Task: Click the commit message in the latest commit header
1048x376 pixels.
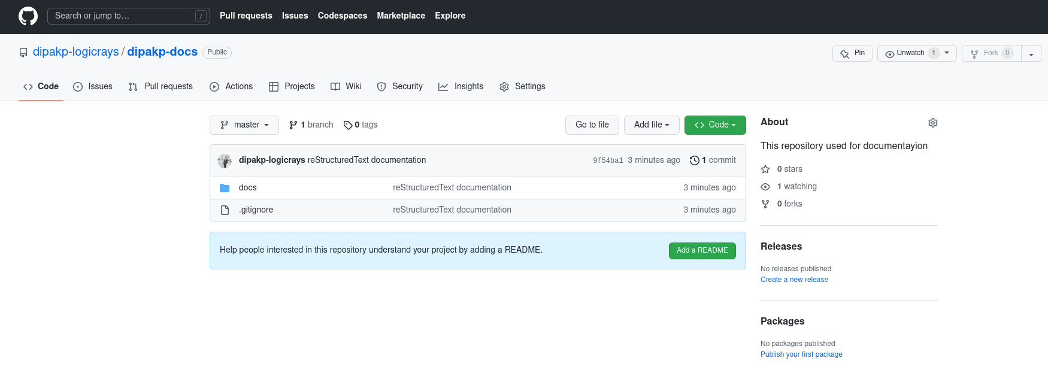Action: click(x=367, y=160)
